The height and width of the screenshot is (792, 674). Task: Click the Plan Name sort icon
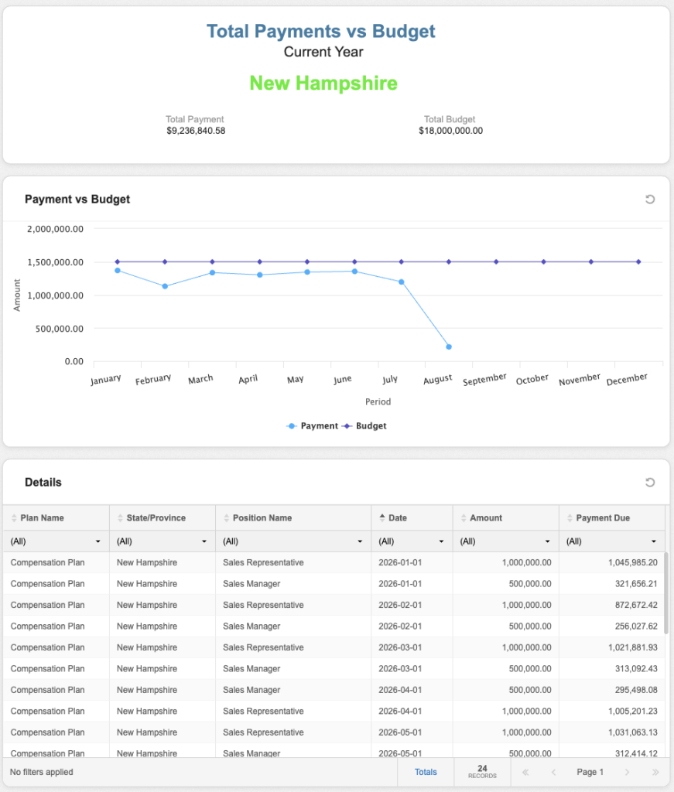click(x=15, y=518)
